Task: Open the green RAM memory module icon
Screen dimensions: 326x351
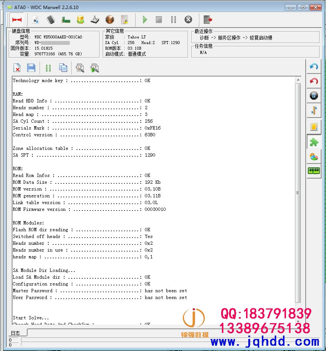Action: tap(314, 171)
